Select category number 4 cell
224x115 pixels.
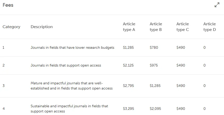4,109
